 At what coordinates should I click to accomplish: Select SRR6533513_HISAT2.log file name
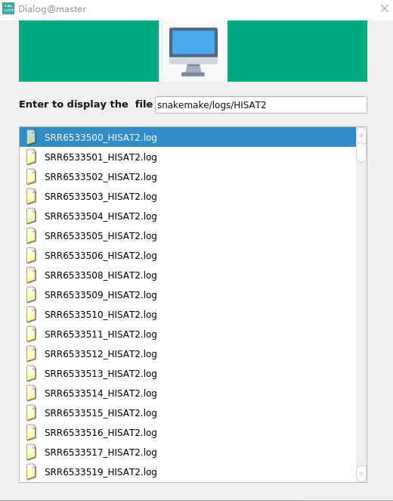click(101, 374)
